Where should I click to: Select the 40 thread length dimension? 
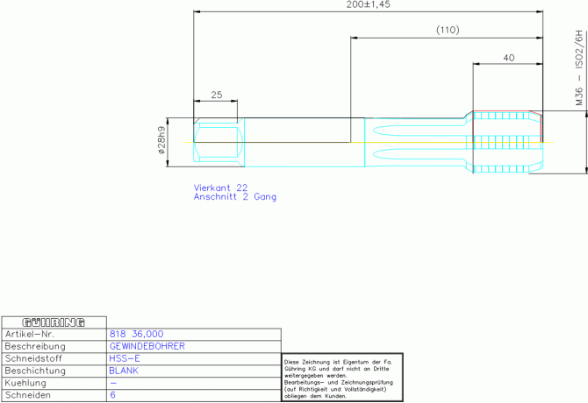click(x=508, y=58)
